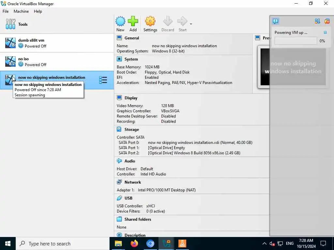Click the '128 MB' video memory value
The image size is (334, 250).
tap(167, 106)
